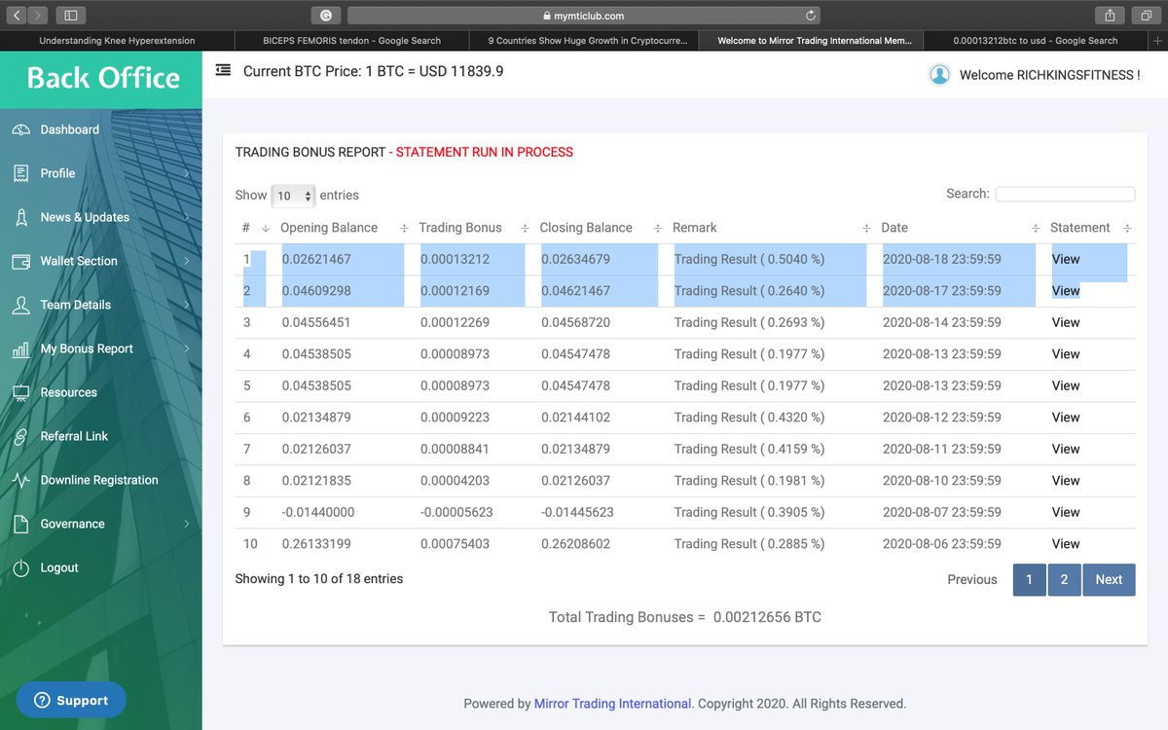Click trading bonus value 0.00075403
This screenshot has height=730, width=1168.
(x=456, y=543)
